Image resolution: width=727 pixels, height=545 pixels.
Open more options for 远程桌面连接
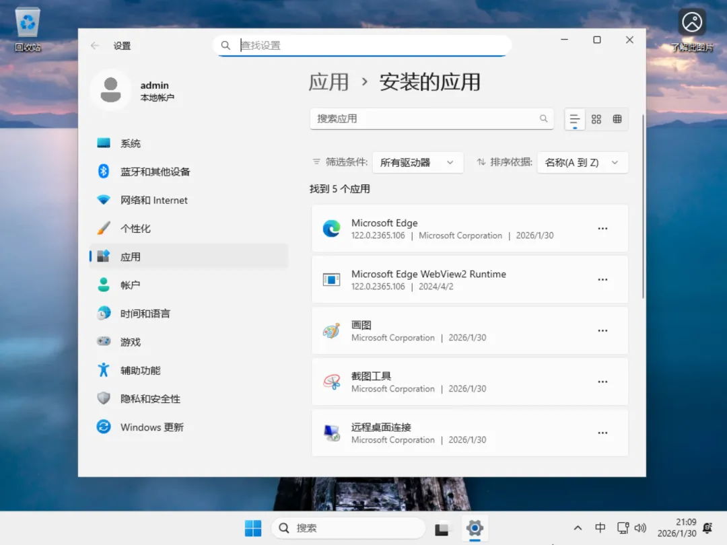pyautogui.click(x=602, y=433)
